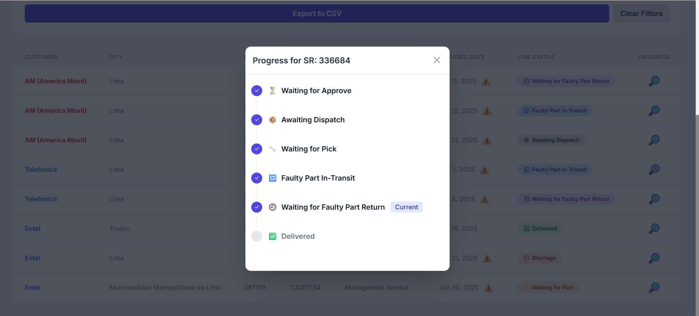Close the Progress for SR: 336684 dialog
Viewport: 699px width, 316px height.
click(x=436, y=60)
